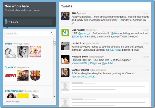
Task: Open the UberSocial avatar icon
Action: coord(65,33)
